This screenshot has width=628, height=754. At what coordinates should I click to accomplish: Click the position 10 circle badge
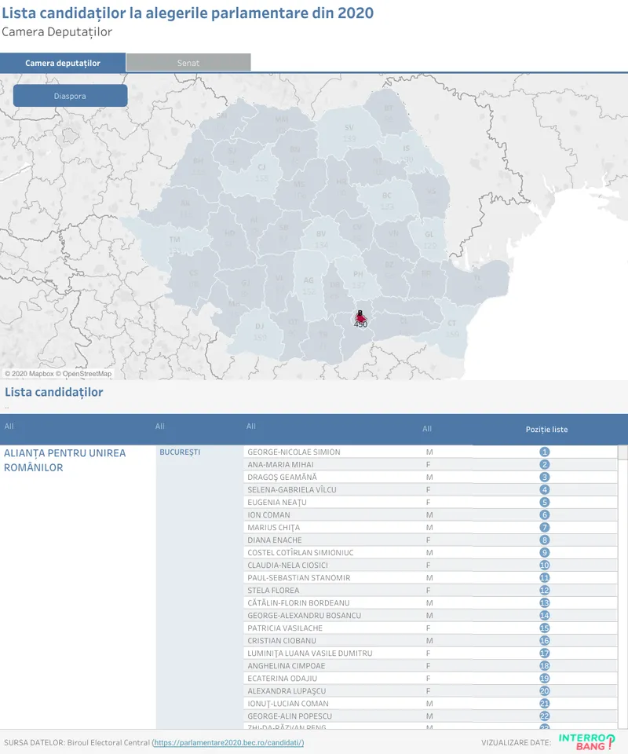544,565
